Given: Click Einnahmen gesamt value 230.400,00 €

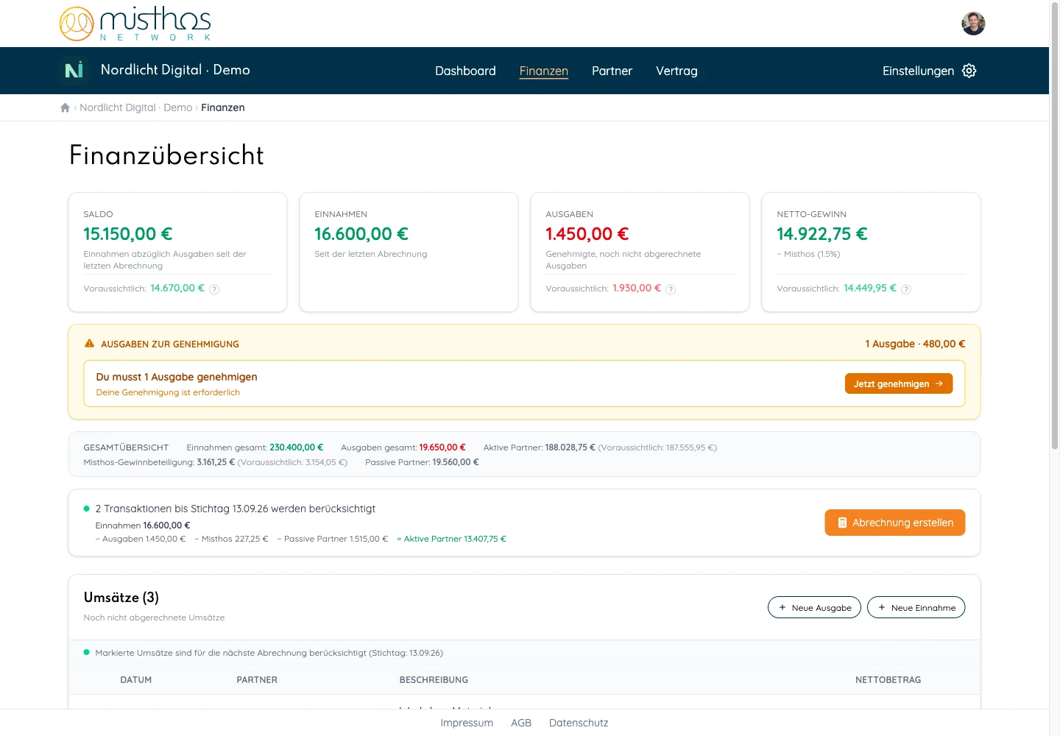Looking at the screenshot, I should pos(297,447).
